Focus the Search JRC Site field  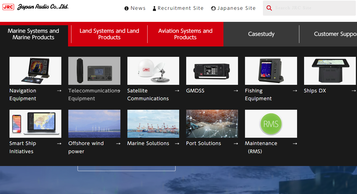pos(309,8)
